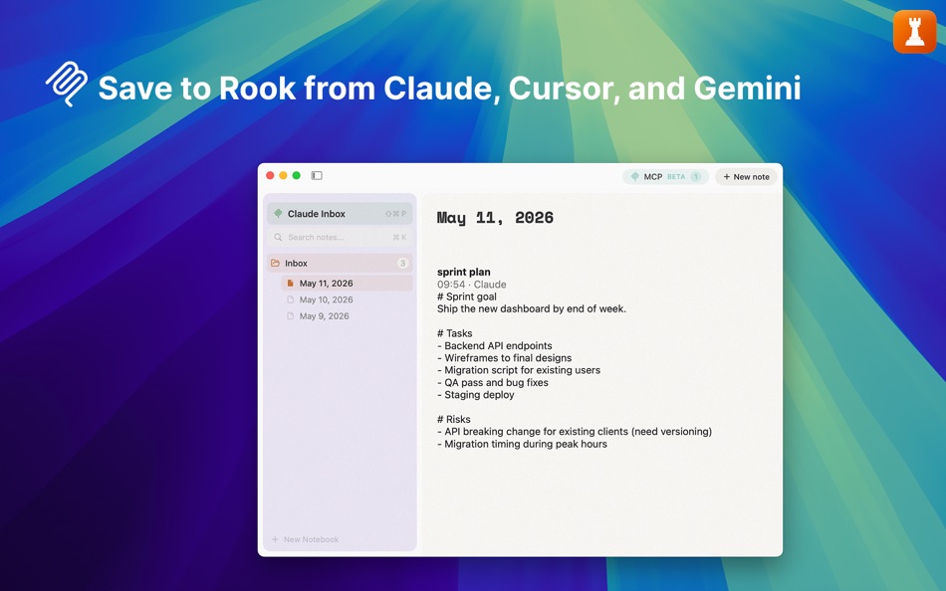Click the 'Backend API endpoints' task line
Viewport: 946px width, 591px height.
[x=495, y=345]
